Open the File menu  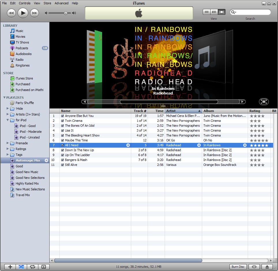pos(4,3)
